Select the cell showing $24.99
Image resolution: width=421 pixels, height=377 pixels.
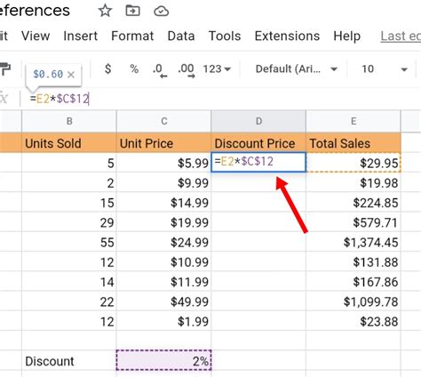pos(164,242)
